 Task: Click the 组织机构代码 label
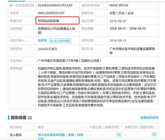[x=90, y=5]
